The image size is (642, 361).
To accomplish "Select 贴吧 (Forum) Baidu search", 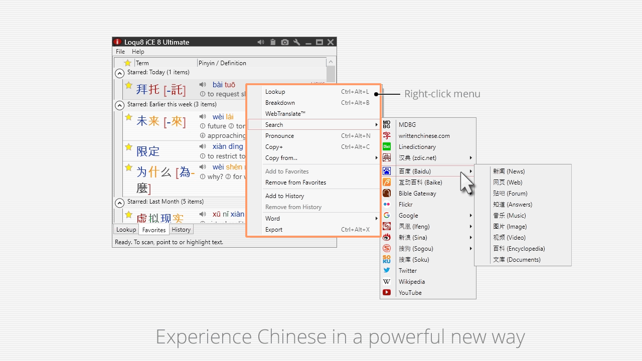I will 523,194.
